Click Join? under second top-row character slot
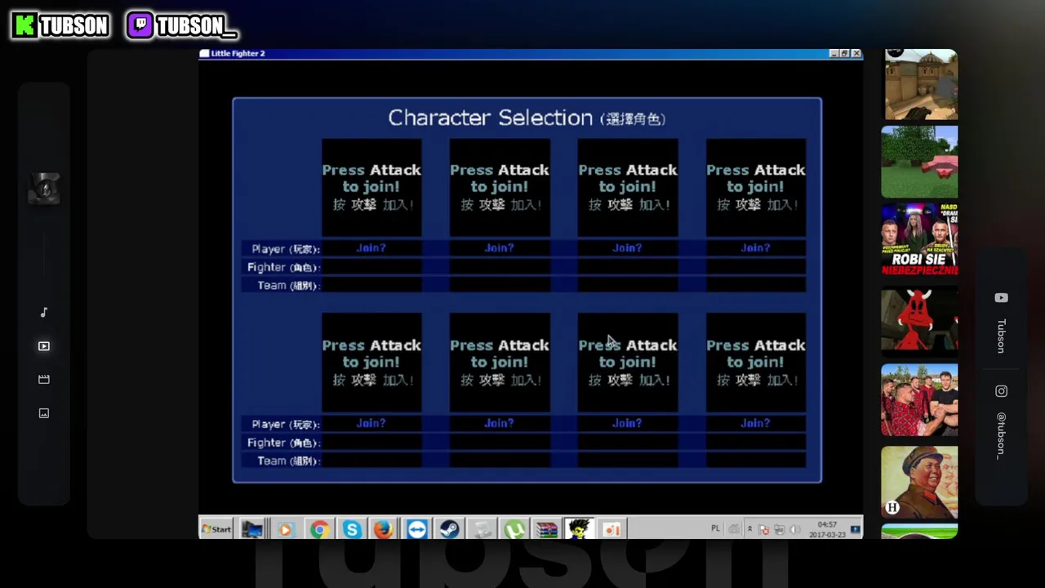The height and width of the screenshot is (588, 1045). [x=499, y=248]
